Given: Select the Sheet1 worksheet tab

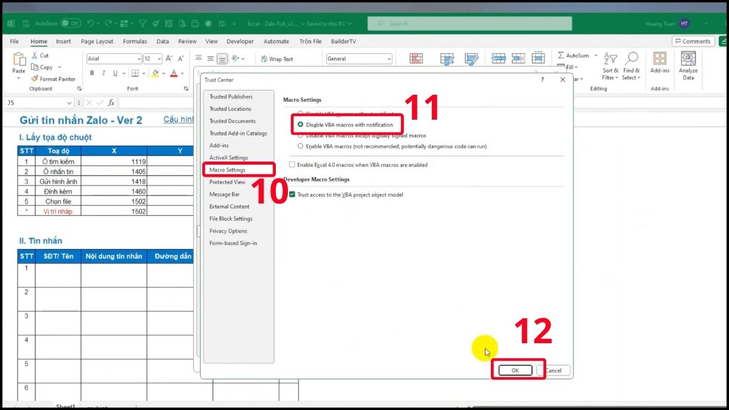Looking at the screenshot, I should coord(65,406).
